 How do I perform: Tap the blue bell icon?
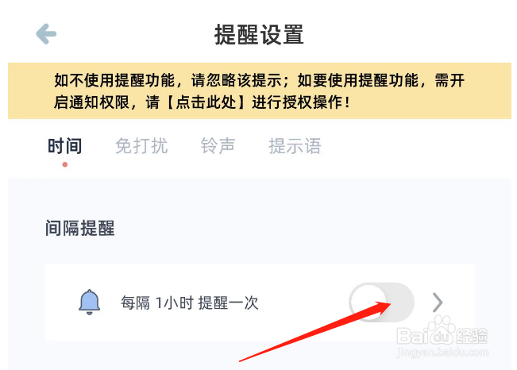[x=89, y=302]
